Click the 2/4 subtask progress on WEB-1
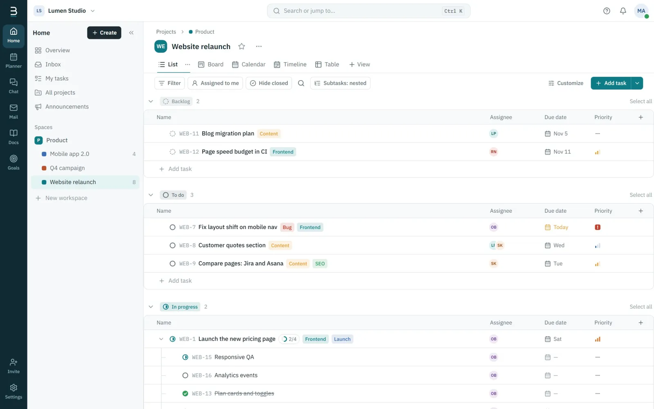This screenshot has height=409, width=654. (x=289, y=339)
